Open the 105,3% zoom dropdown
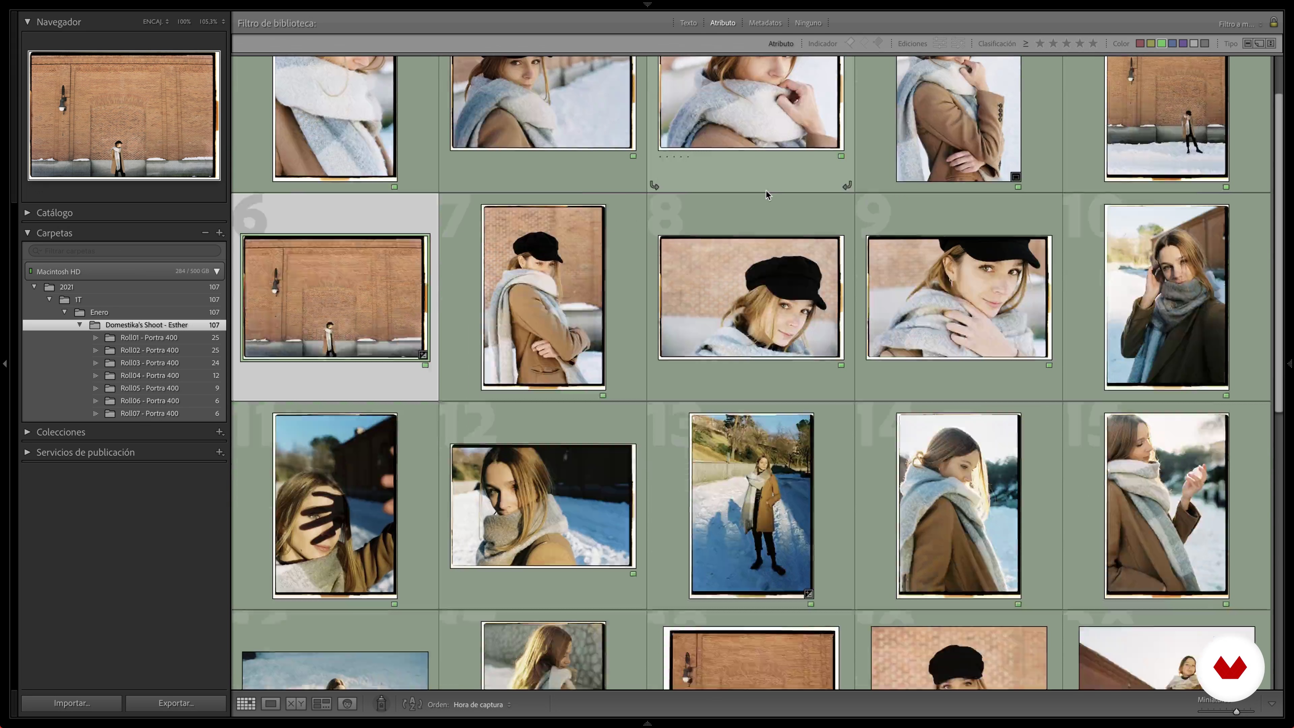The width and height of the screenshot is (1294, 728). (212, 22)
